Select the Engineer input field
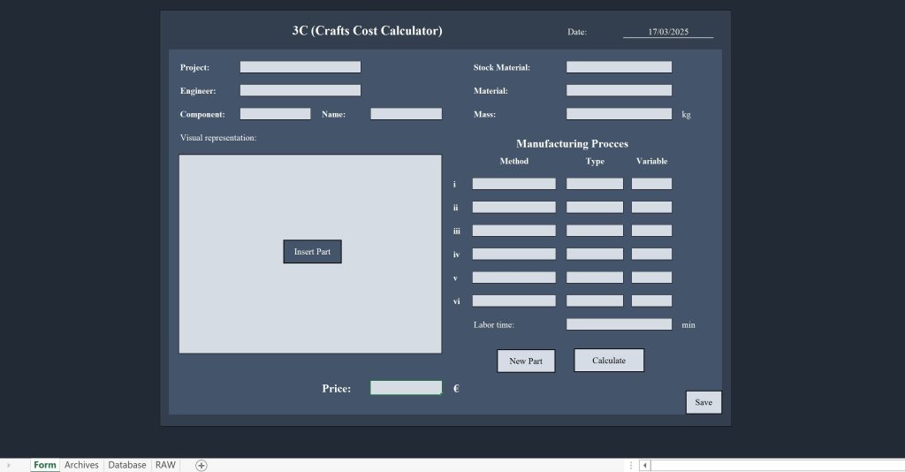Screen dimensions: 905x472 (x=300, y=90)
